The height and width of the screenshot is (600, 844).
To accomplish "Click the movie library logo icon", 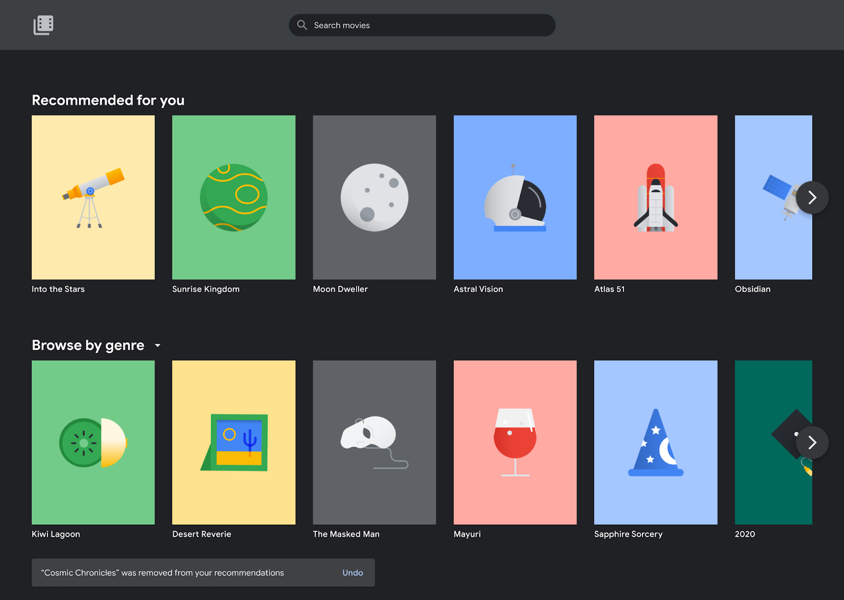I will 43,25.
